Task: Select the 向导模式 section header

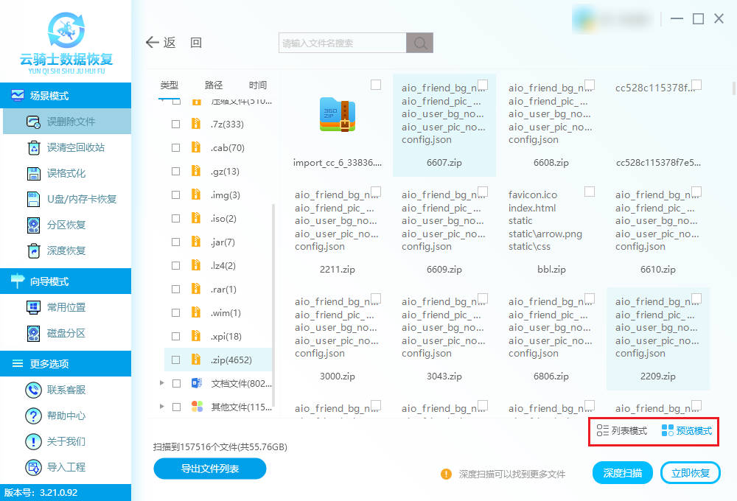Action: 66,281
